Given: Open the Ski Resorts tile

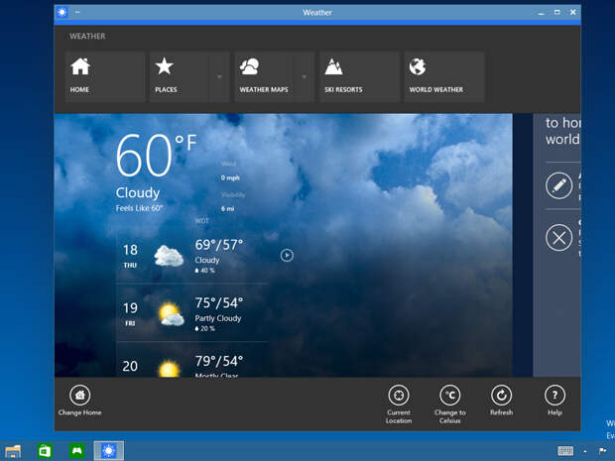Looking at the screenshot, I should point(359,77).
